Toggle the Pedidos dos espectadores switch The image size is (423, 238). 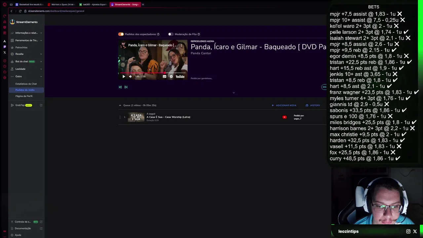click(121, 34)
